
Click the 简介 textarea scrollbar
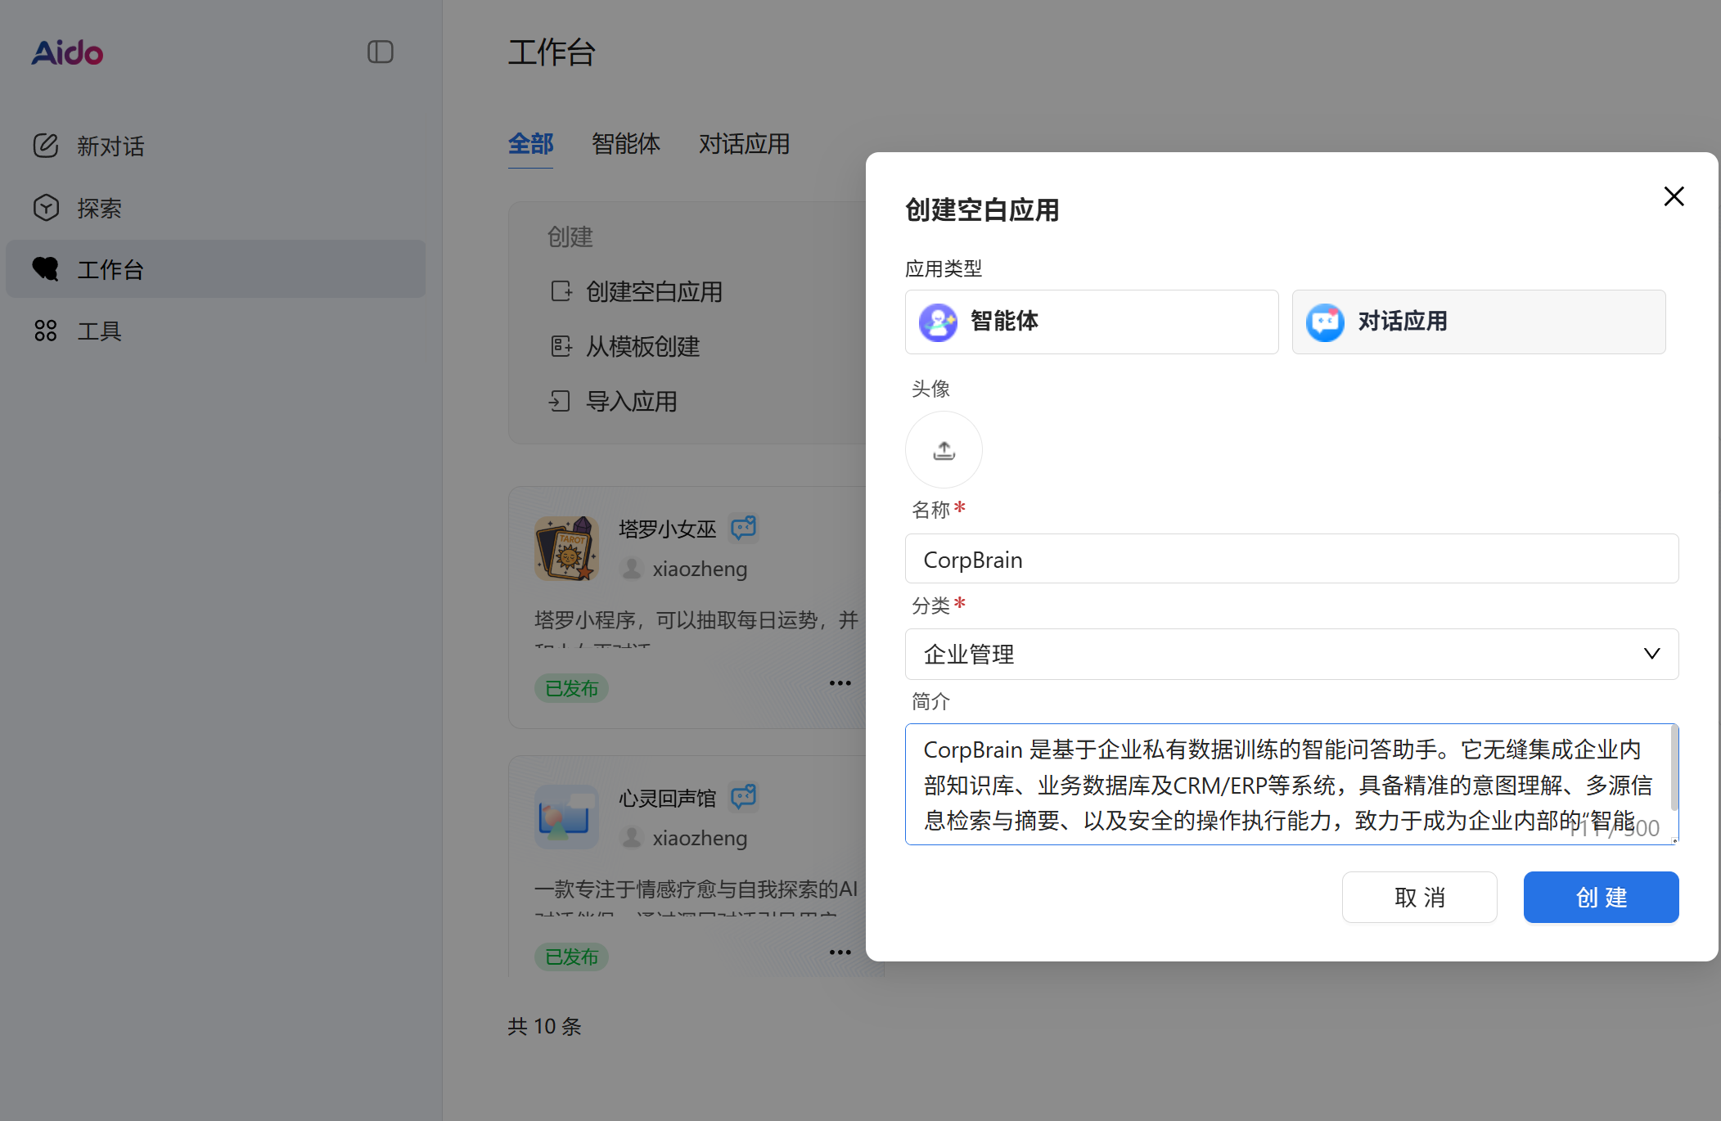click(1674, 769)
